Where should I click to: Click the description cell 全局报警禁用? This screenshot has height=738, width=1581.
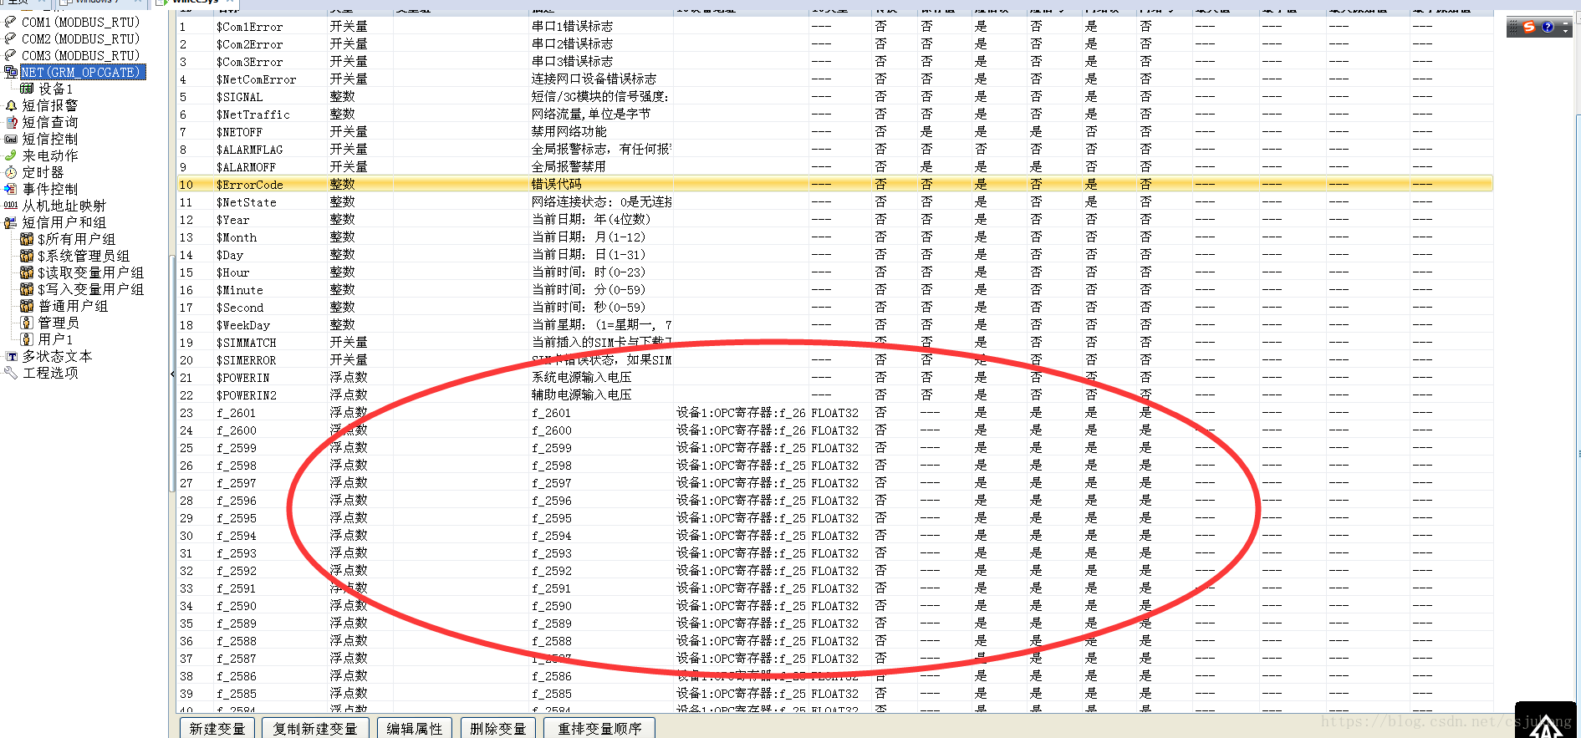tap(569, 167)
